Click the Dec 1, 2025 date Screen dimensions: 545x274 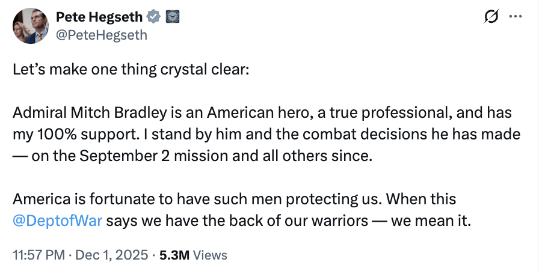112,255
